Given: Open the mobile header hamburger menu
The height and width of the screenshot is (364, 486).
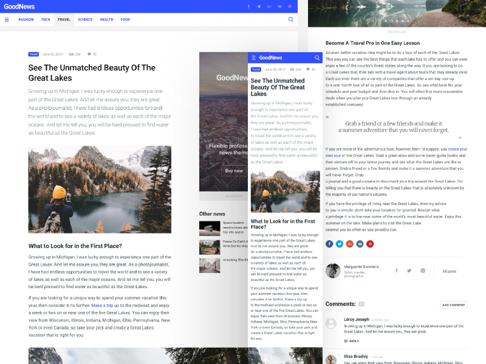Looking at the screenshot, I should pyautogui.click(x=253, y=58).
